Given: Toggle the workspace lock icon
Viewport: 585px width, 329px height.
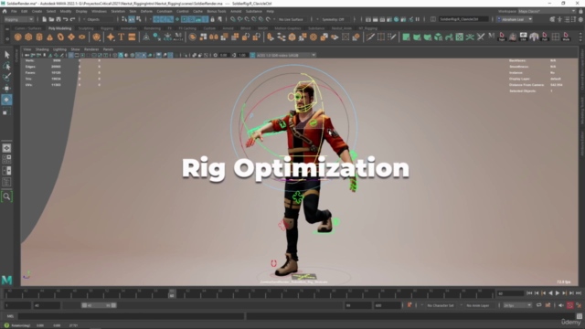Looking at the screenshot, I should tap(580, 11).
